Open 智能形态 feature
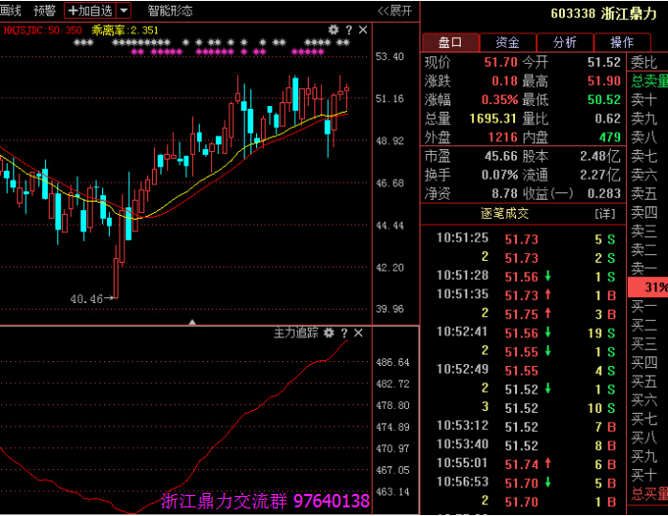This screenshot has height=516, width=668. click(170, 11)
